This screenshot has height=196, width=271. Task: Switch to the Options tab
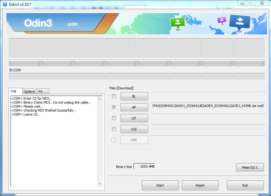click(x=29, y=91)
